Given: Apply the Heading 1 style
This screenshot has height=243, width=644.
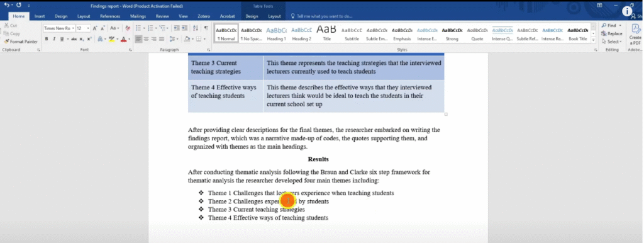Looking at the screenshot, I should tap(277, 34).
